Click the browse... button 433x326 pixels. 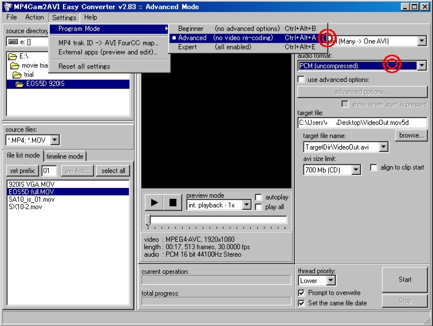pyautogui.click(x=411, y=135)
